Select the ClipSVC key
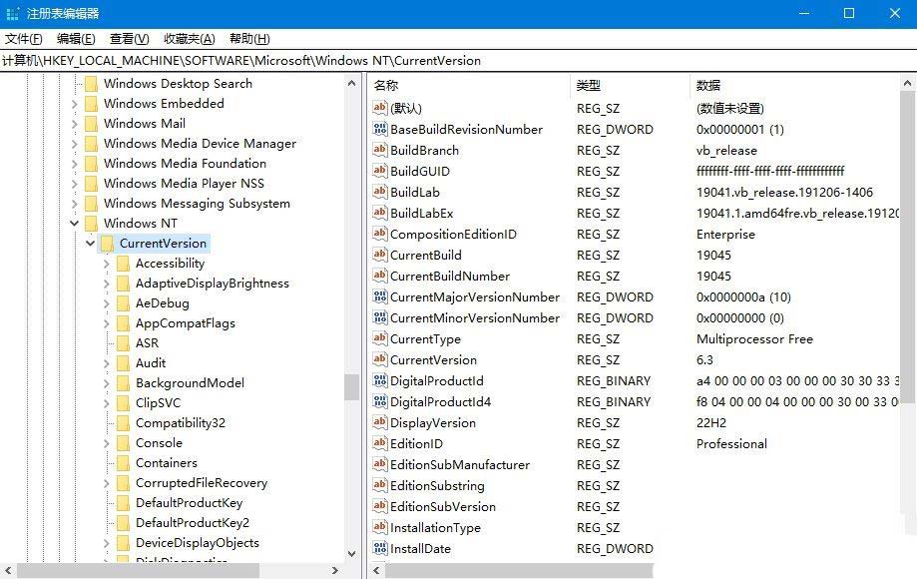917x579 pixels. [158, 403]
